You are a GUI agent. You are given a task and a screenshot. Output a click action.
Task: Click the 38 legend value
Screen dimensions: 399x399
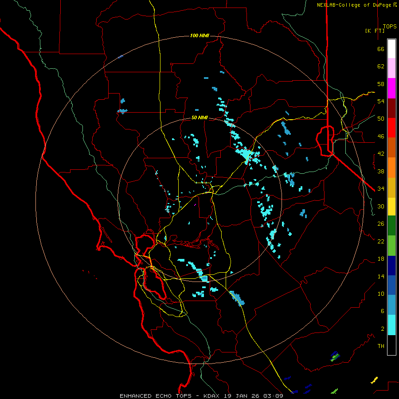pos(381,171)
